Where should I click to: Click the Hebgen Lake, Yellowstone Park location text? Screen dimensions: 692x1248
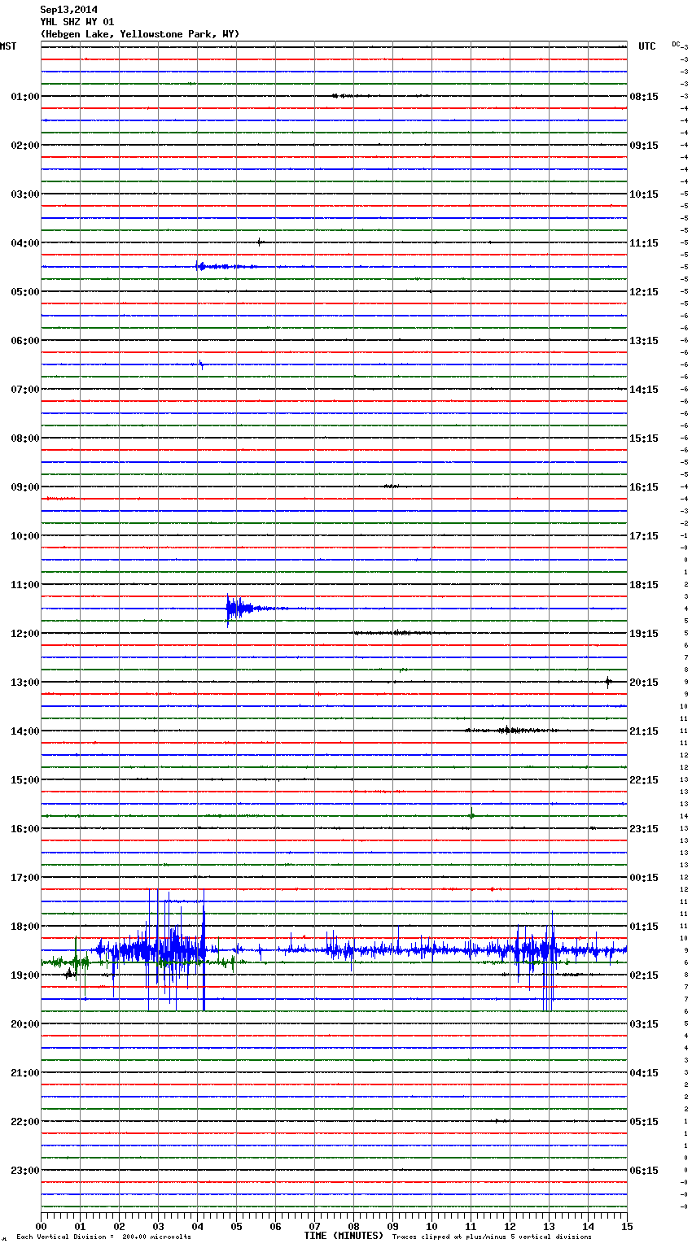pyautogui.click(x=139, y=34)
